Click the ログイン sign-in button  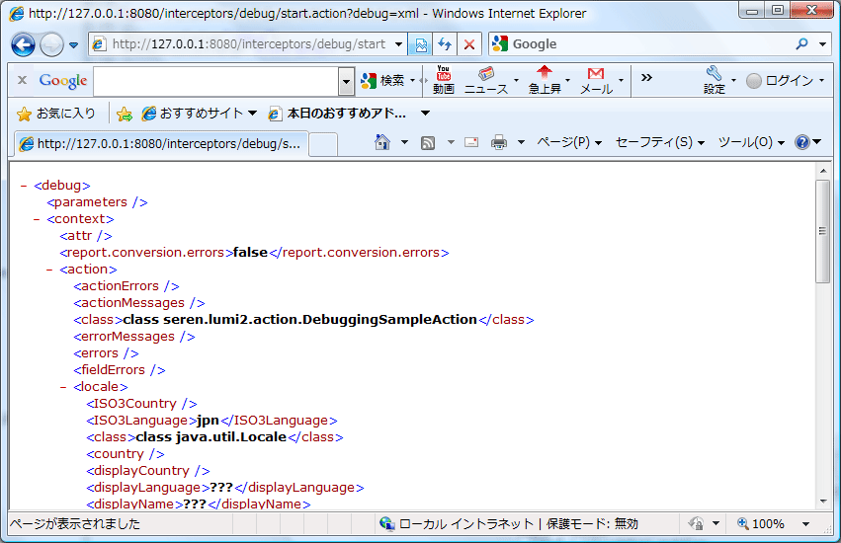pyautogui.click(x=781, y=80)
